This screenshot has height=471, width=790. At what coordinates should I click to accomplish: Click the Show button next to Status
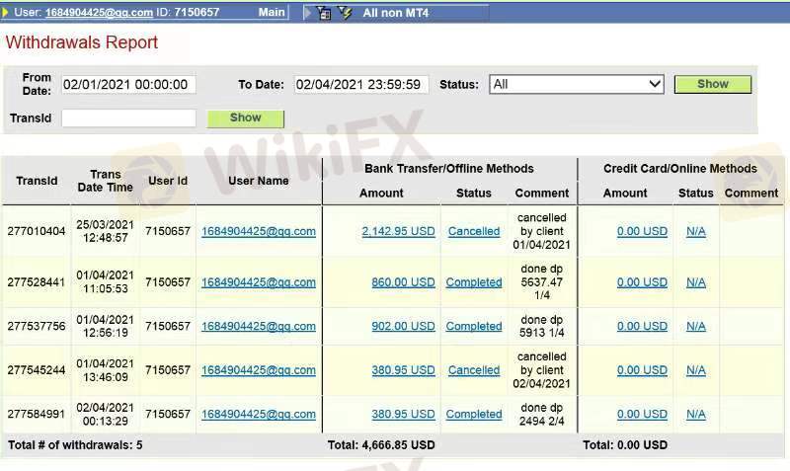pos(712,84)
